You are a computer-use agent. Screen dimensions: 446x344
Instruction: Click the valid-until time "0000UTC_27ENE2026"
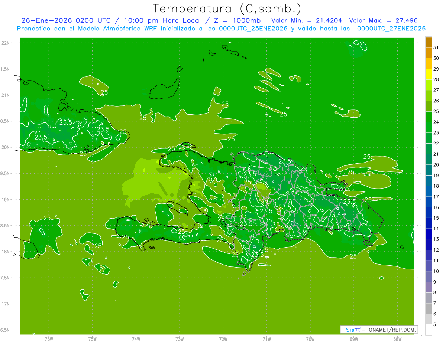[391, 29]
